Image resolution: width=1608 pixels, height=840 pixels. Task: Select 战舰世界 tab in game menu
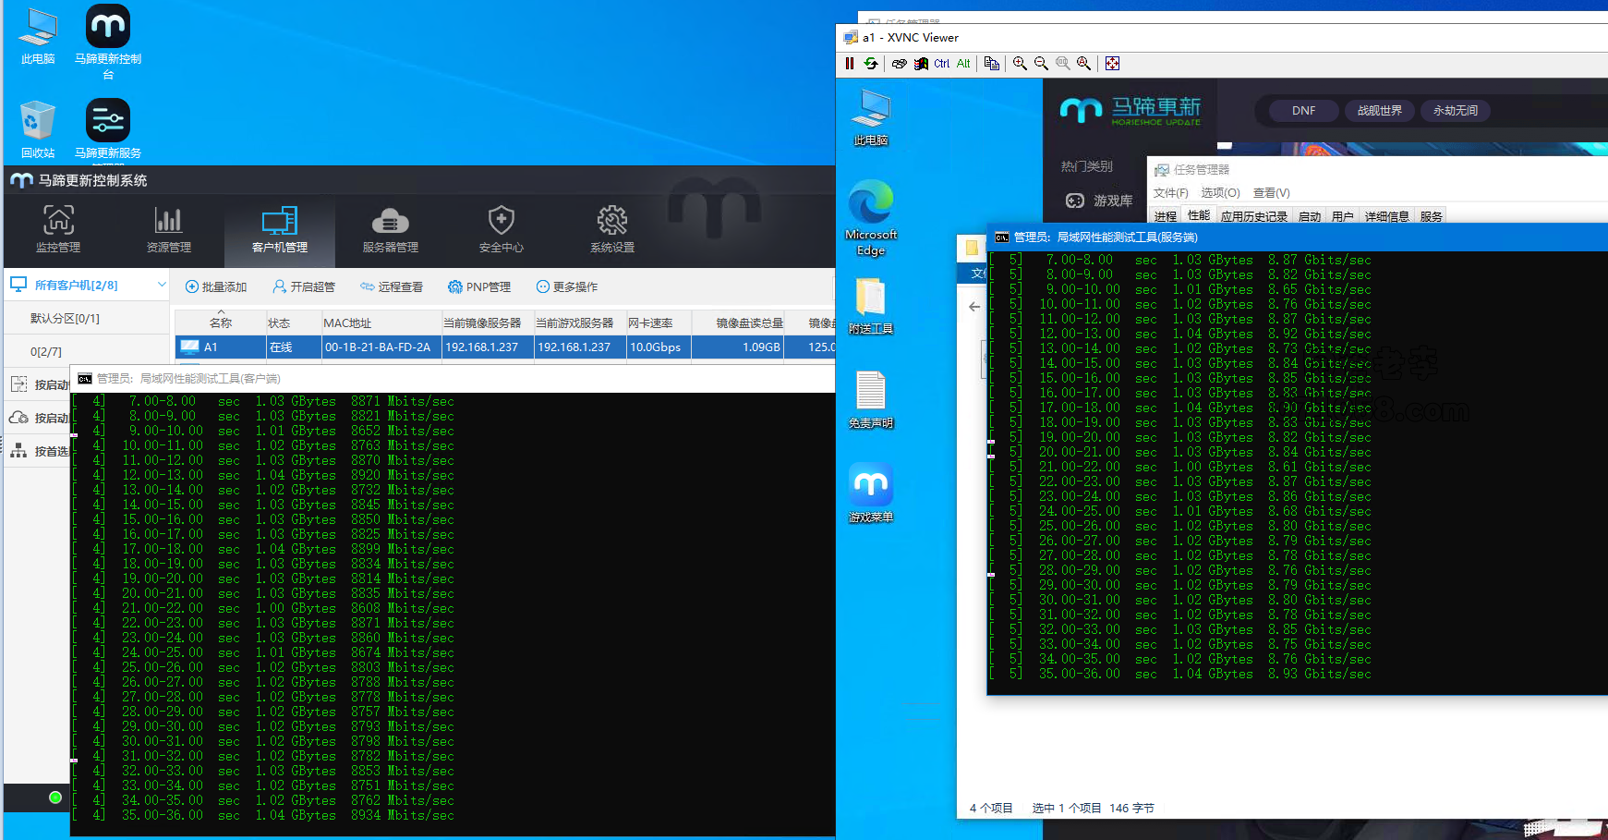coord(1379,111)
